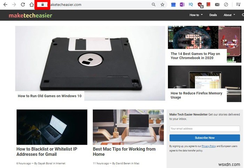Open Blacklist or Whitelist IP Addresses article
Screen dimensions: 244x168
[x=47, y=152]
